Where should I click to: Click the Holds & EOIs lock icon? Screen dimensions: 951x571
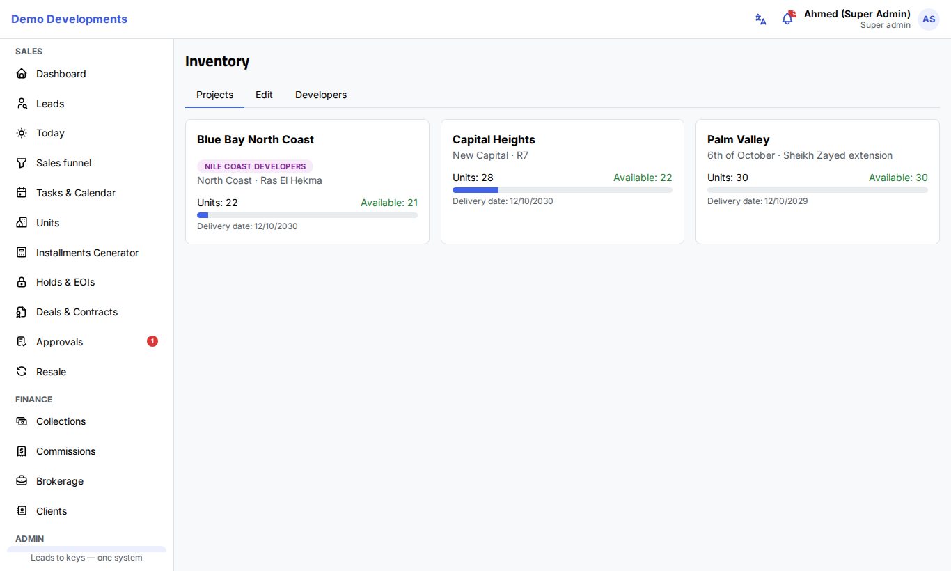point(22,282)
